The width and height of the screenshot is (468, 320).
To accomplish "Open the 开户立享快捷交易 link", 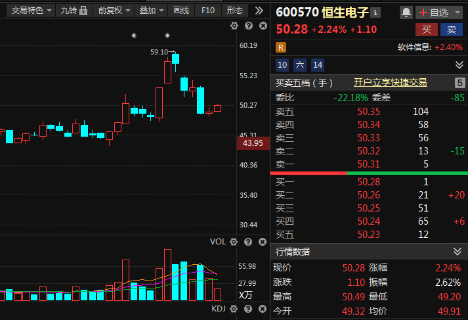I will pyautogui.click(x=390, y=83).
